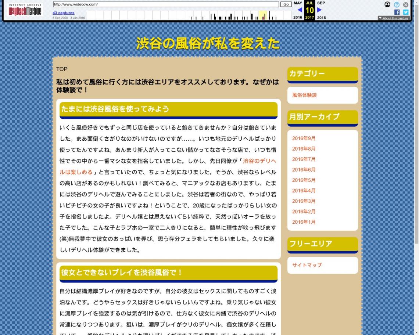419x335 pixels.
Task: Open article たまには渋谷風俗を使ってみよう
Action: pos(115,109)
